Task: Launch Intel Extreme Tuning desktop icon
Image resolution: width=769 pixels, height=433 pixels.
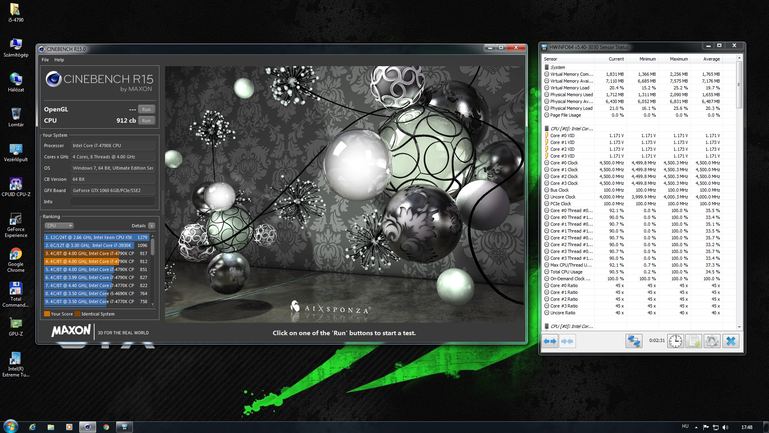Action: click(x=16, y=364)
